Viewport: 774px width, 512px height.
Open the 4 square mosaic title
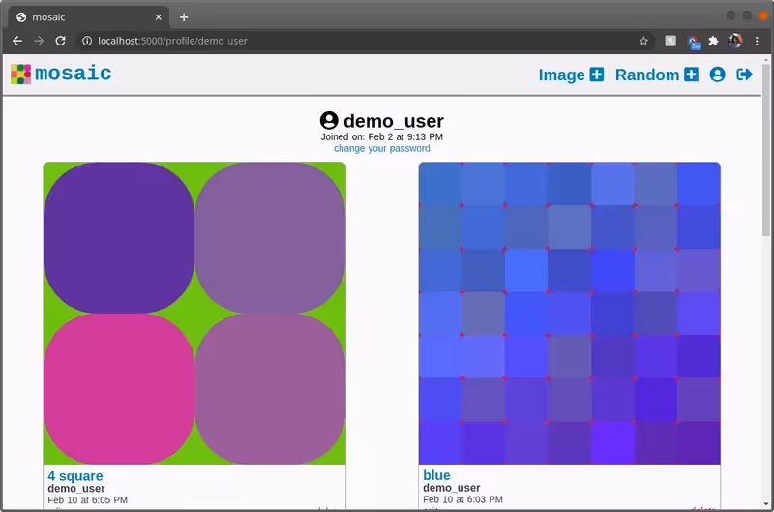75,476
